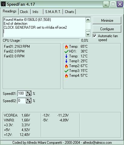Select the Fan01: 2163 RPM reading
124x145 pixels.
tap(17, 47)
